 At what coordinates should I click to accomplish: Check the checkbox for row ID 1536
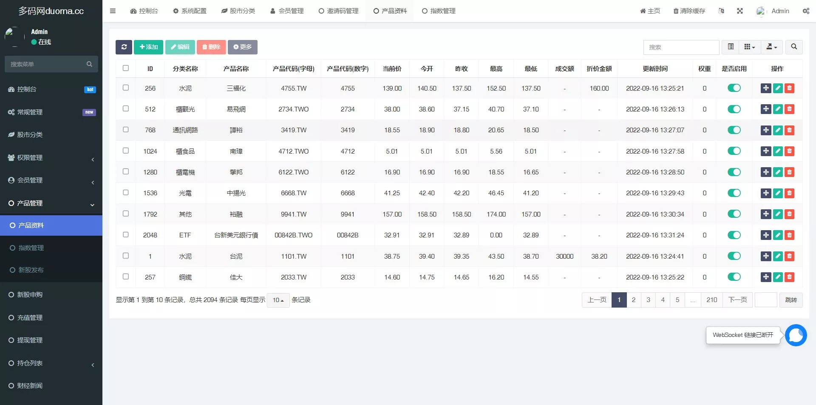(126, 193)
